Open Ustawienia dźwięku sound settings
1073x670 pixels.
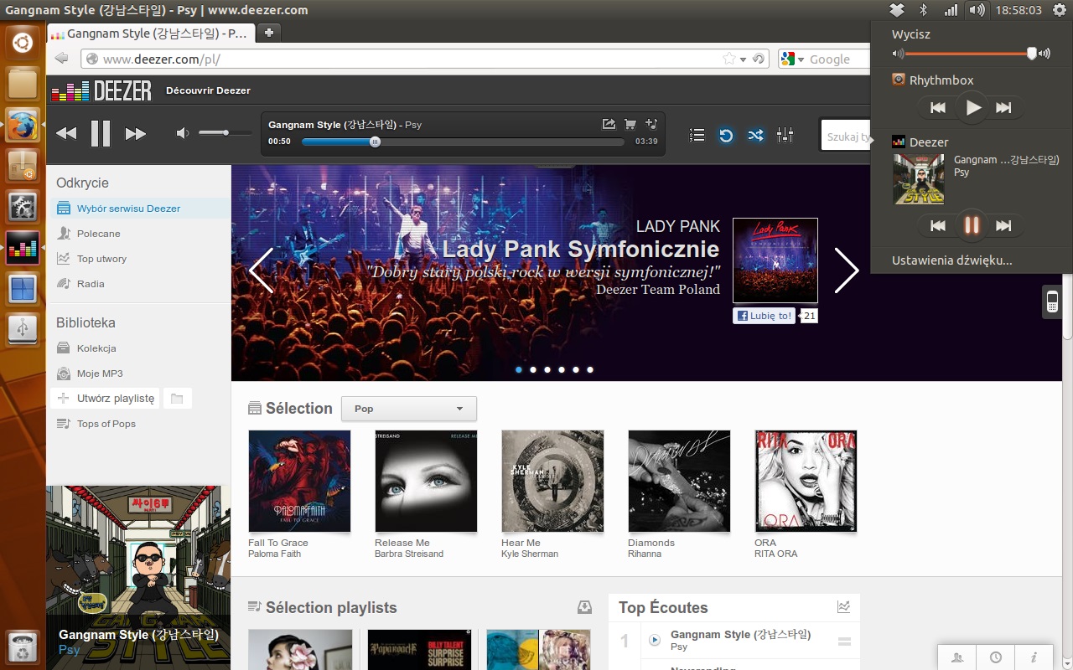pos(952,260)
